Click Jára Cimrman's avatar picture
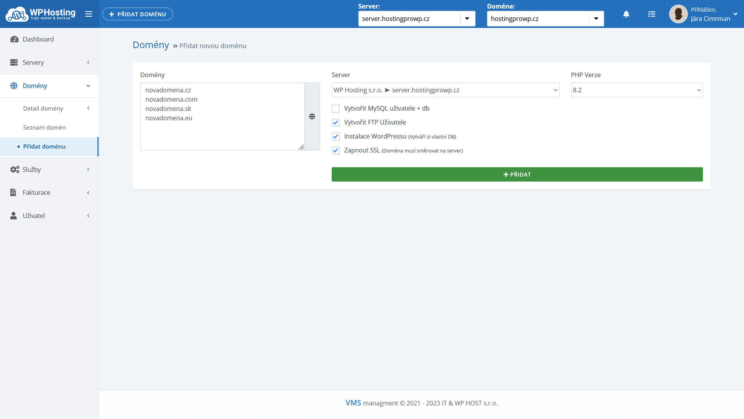The width and height of the screenshot is (744, 419). click(678, 14)
